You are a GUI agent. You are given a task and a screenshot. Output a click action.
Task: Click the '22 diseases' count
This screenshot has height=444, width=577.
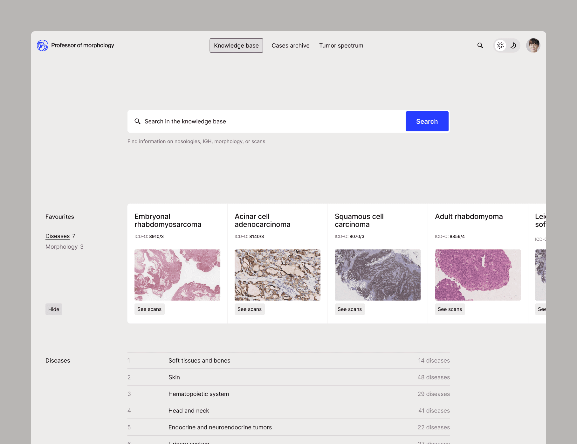tap(434, 427)
